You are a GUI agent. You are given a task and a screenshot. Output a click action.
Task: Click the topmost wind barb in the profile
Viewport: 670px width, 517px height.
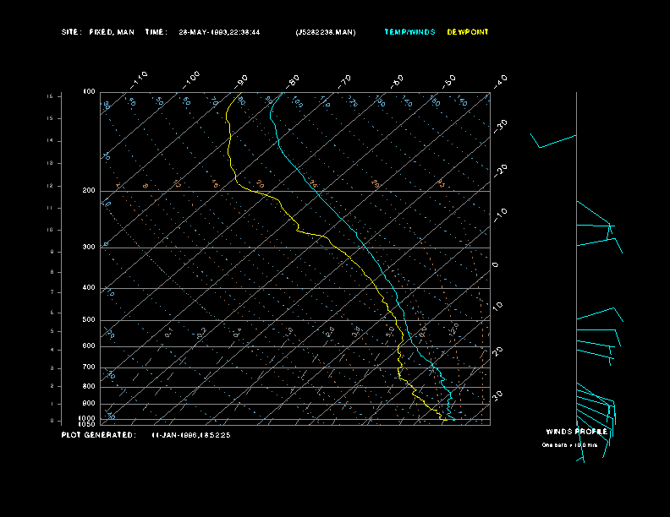553,141
